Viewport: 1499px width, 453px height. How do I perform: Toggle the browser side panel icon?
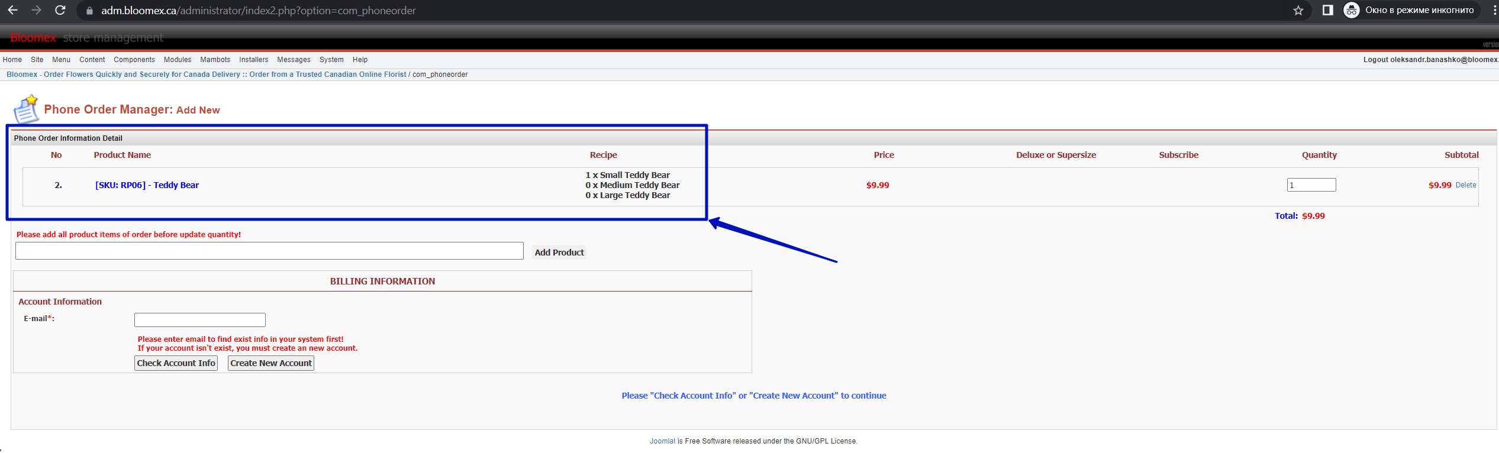(x=1328, y=10)
